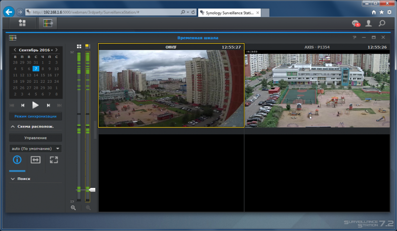The width and height of the screenshot is (397, 231).
Task: Start playback with the play button
Action: click(35, 105)
